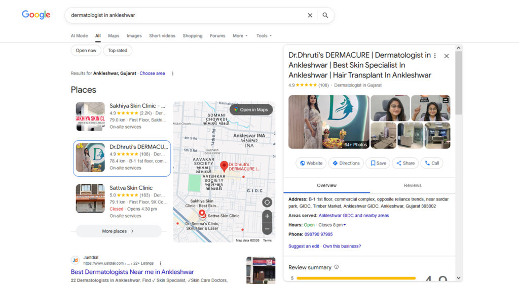Open the Images search tab
Image resolution: width=519 pixels, height=284 pixels.
(x=134, y=36)
